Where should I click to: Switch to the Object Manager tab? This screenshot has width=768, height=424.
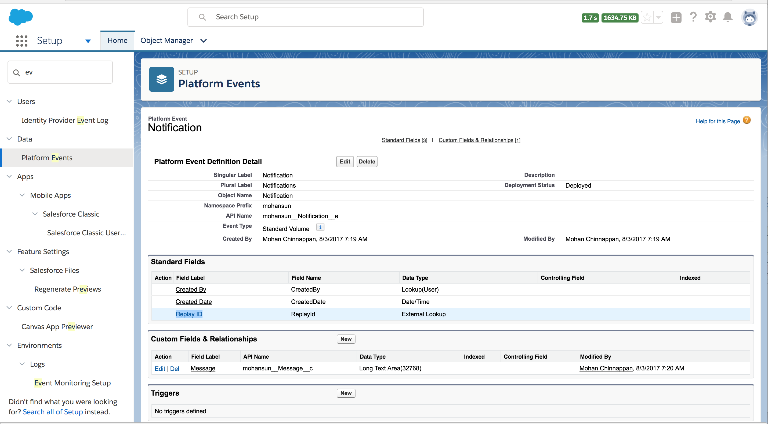pos(166,41)
